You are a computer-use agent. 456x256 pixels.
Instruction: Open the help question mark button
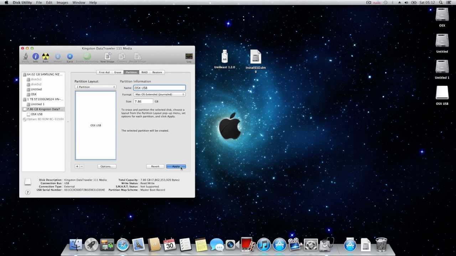[27, 192]
